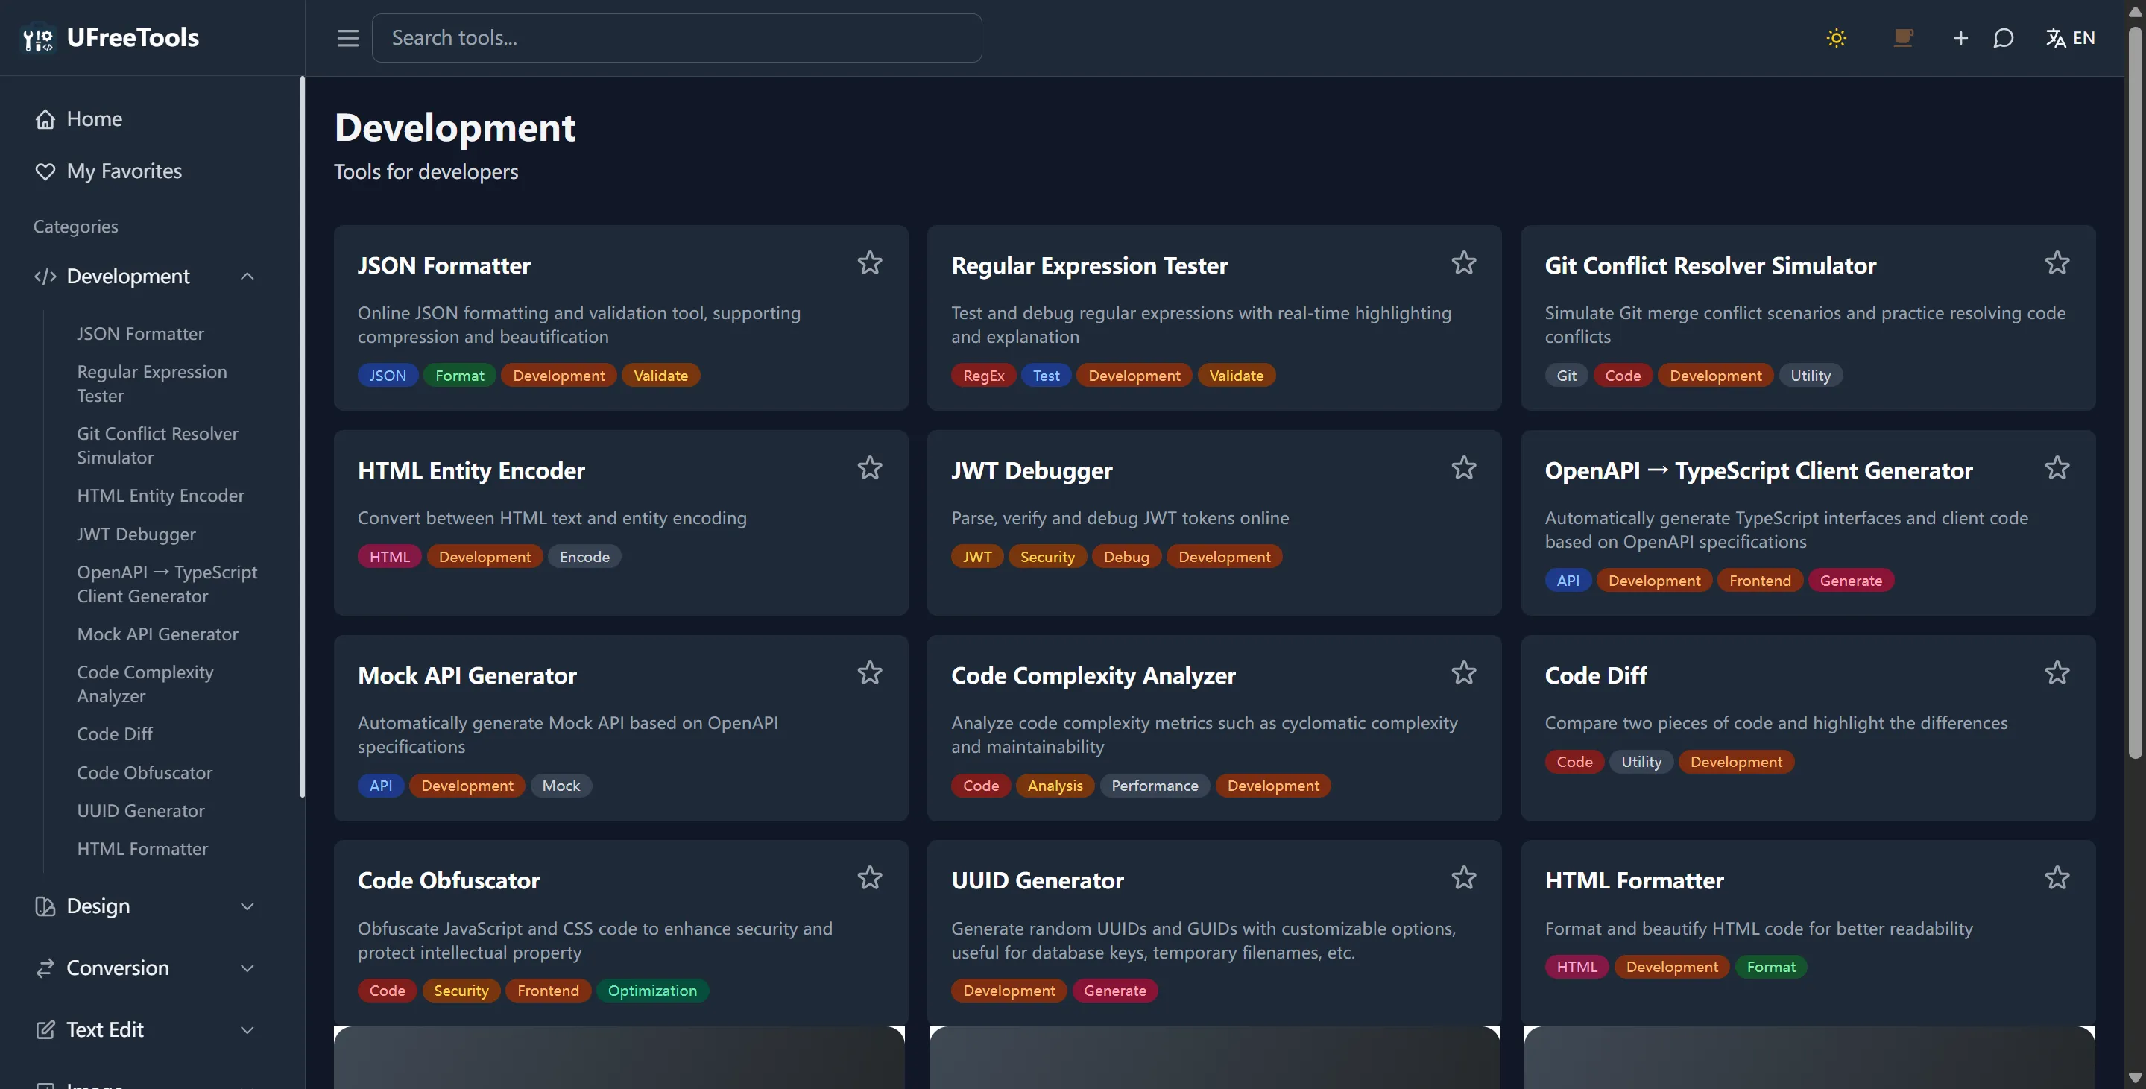Expand the Conversion category

[x=247, y=968]
